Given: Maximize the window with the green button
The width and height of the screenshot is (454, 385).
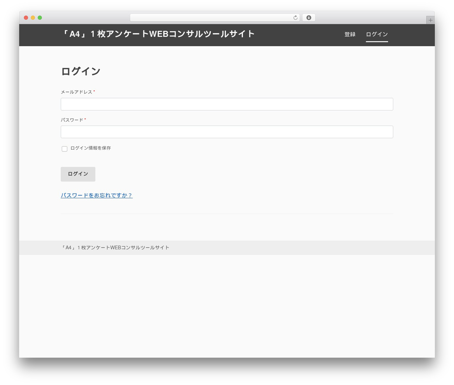Looking at the screenshot, I should [40, 18].
